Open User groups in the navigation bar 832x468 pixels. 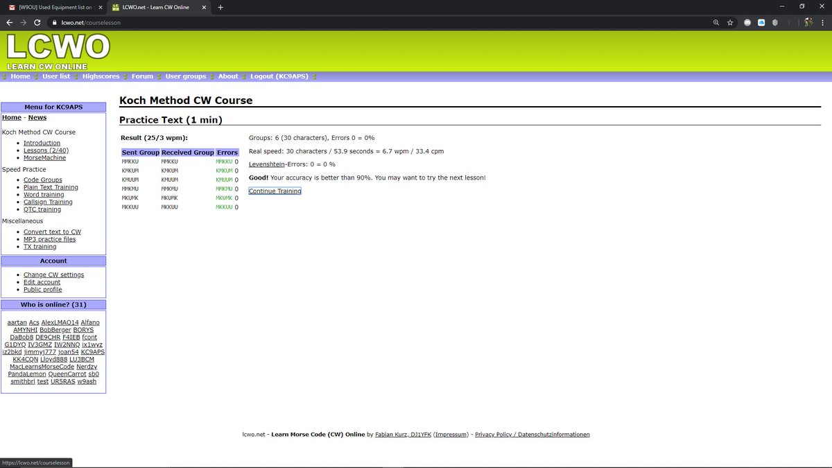tap(186, 76)
